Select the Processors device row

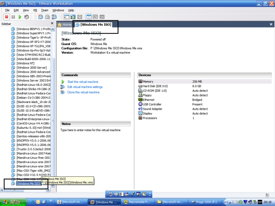pyautogui.click(x=205, y=118)
